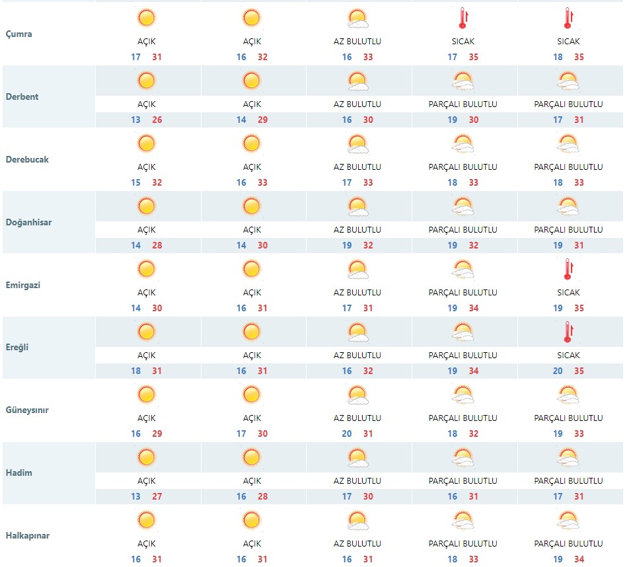
Task: Click SICAK text in Çumra's last column
Action: 568,41
